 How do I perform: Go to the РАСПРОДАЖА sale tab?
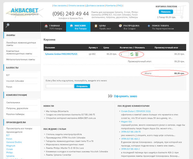[128, 27]
